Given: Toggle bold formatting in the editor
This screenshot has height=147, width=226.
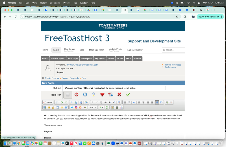Looking at the screenshot, I should [x=92, y=102].
